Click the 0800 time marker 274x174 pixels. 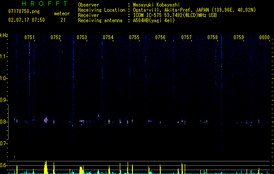pyautogui.click(x=264, y=37)
